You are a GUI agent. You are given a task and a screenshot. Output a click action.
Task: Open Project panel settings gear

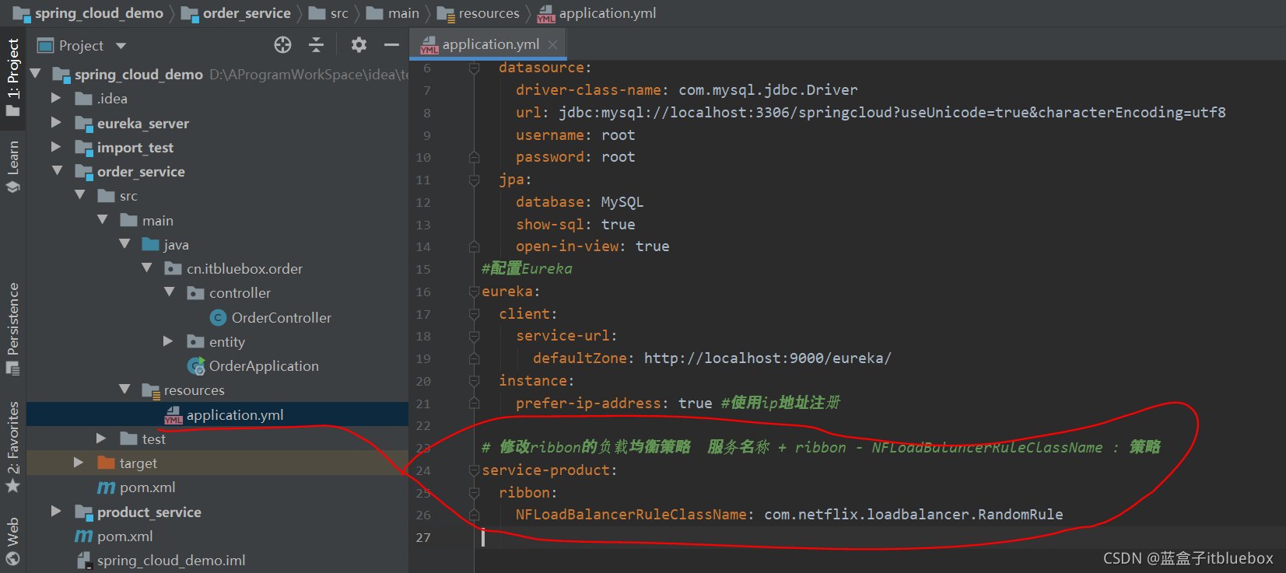click(359, 45)
